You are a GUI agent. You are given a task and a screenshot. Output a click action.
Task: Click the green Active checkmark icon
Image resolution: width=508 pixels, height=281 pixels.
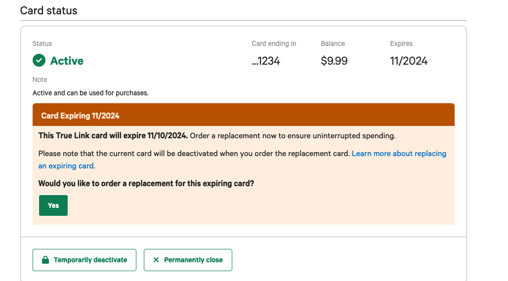(39, 61)
